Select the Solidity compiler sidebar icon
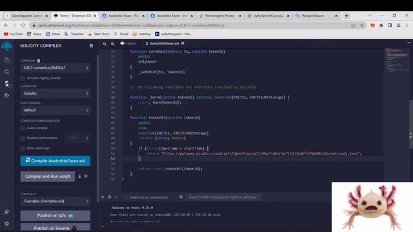413x232 pixels. (x=7, y=84)
